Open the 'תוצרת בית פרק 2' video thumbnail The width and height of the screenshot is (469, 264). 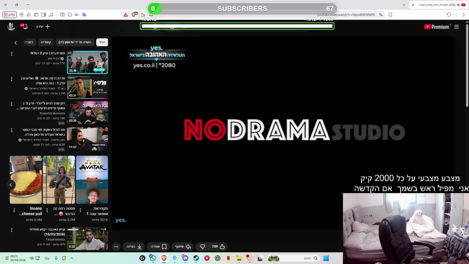[x=87, y=62]
